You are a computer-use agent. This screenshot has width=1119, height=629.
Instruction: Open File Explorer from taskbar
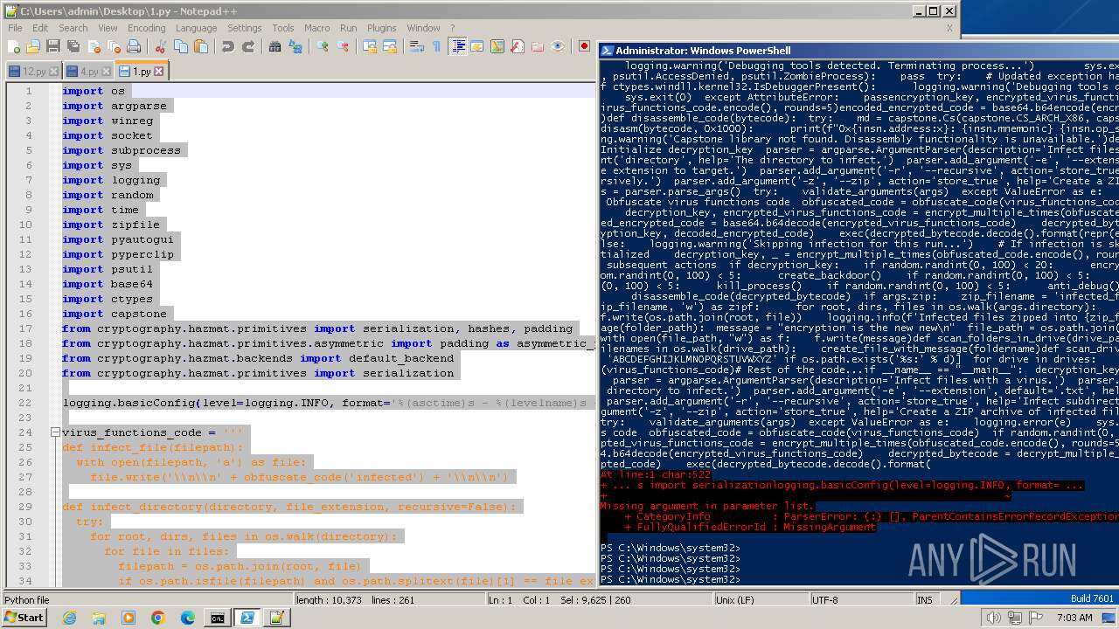click(x=99, y=618)
